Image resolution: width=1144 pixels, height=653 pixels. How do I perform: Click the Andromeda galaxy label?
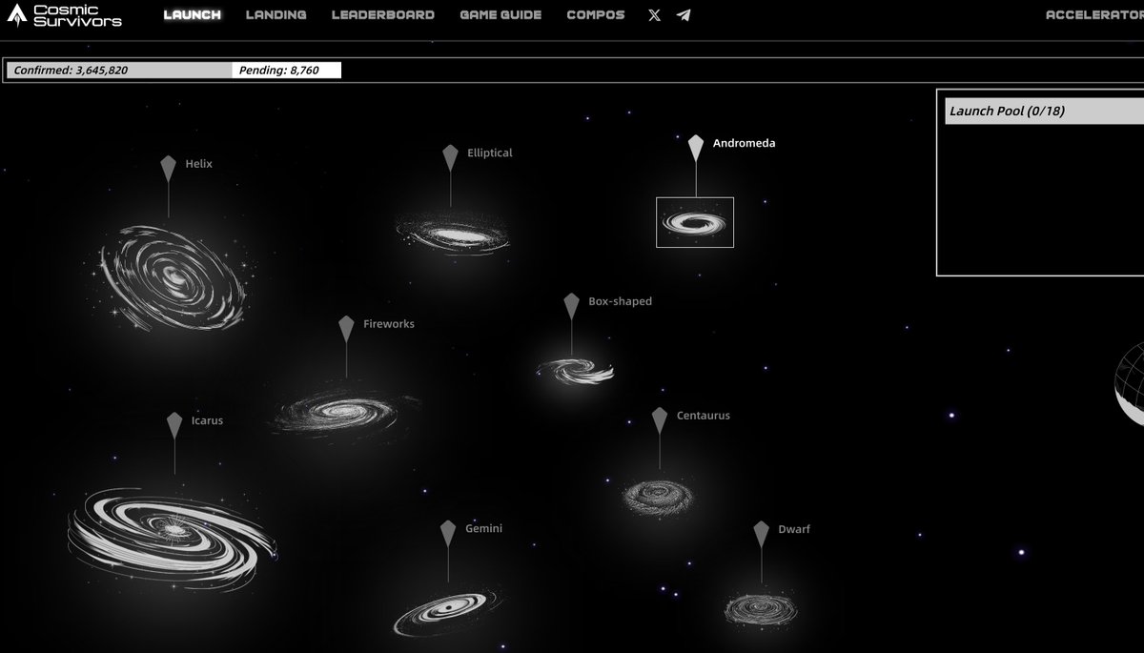coord(745,143)
